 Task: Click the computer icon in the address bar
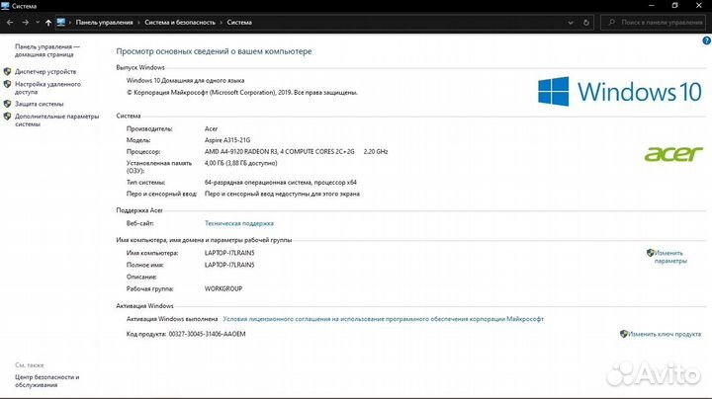(x=62, y=22)
